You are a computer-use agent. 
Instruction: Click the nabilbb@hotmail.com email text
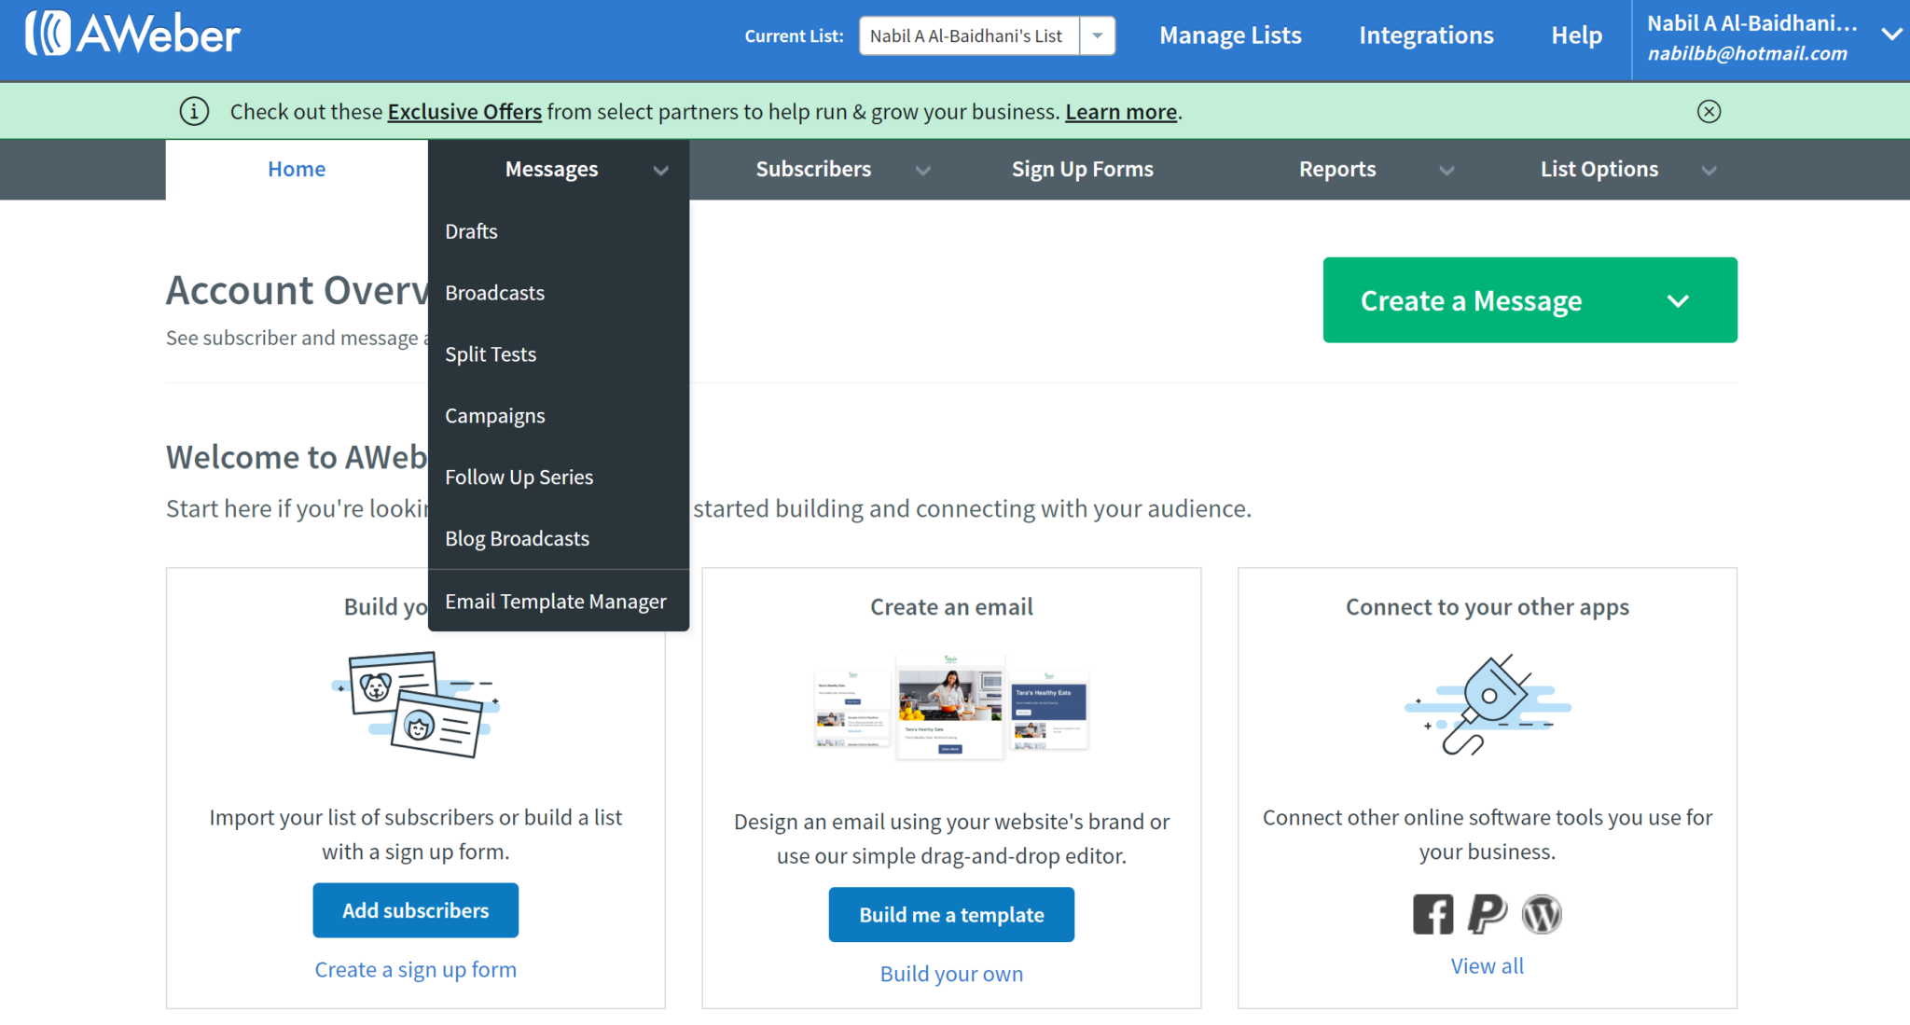tap(1747, 54)
